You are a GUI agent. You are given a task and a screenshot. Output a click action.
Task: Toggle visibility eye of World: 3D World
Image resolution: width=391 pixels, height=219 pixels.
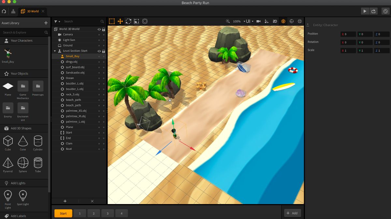point(99,29)
